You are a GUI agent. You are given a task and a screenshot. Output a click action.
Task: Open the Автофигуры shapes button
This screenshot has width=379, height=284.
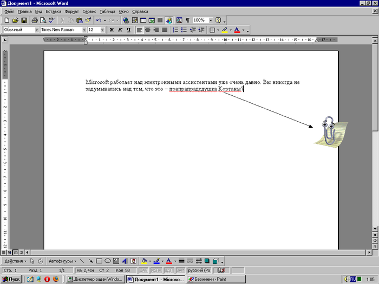coord(62,261)
